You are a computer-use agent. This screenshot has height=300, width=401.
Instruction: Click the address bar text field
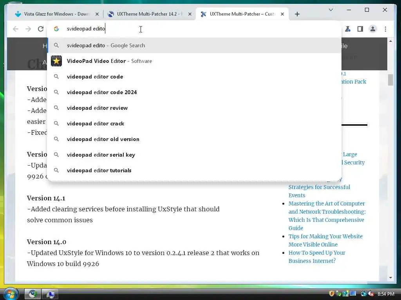point(194,29)
